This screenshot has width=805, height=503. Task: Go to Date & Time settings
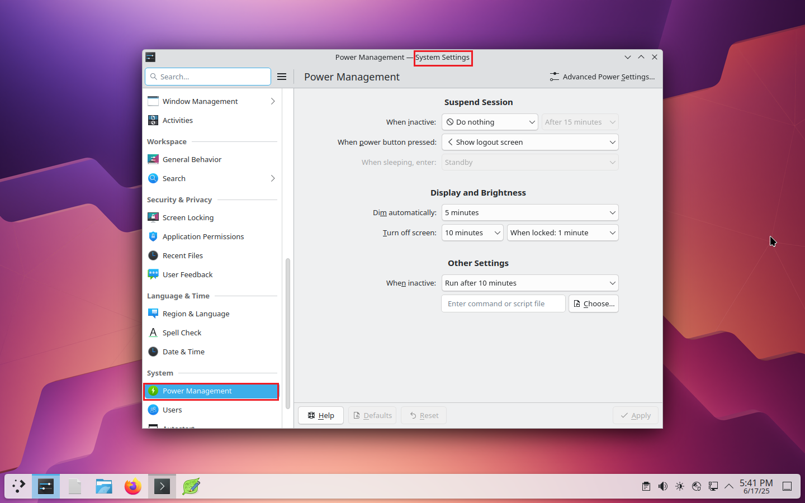pyautogui.click(x=183, y=352)
